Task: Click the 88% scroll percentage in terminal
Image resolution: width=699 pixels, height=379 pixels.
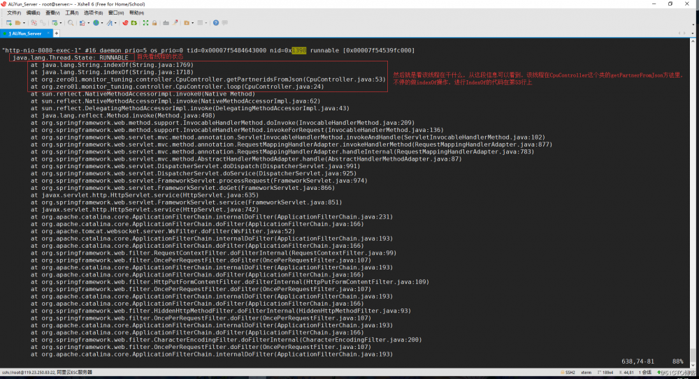Action: coord(677,362)
